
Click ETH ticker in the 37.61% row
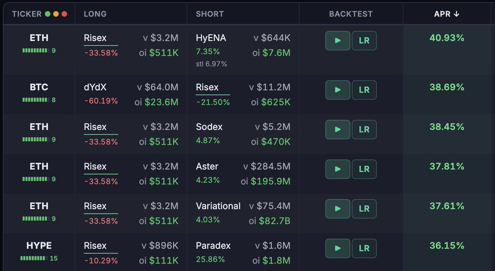pos(39,206)
